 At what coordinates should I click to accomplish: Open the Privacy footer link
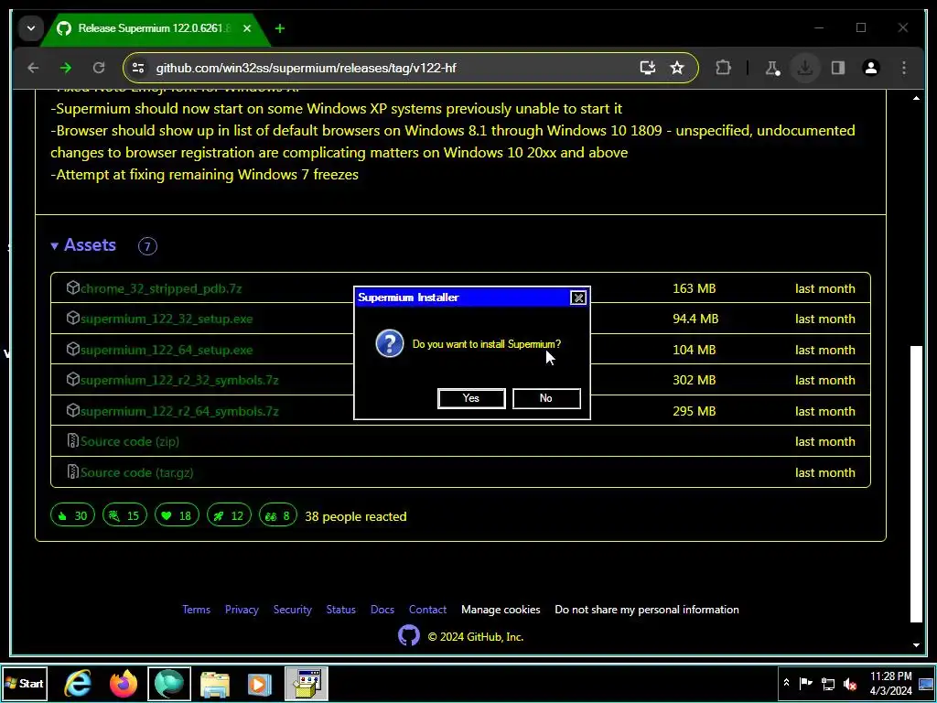(242, 610)
